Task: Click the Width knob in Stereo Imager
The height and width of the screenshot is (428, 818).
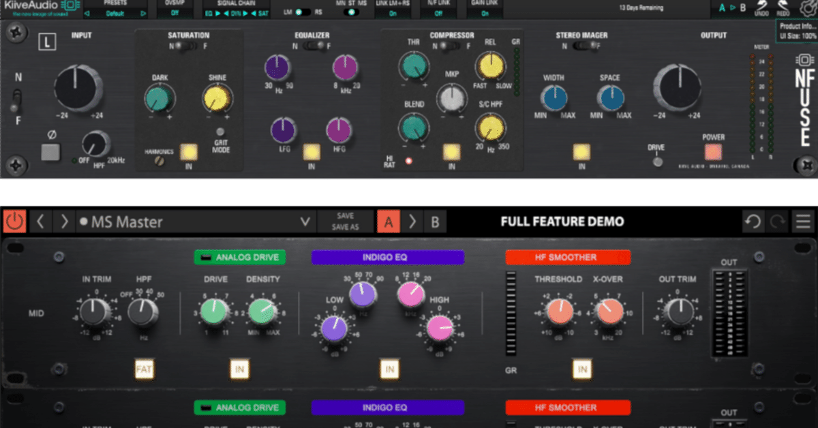Action: tap(555, 98)
